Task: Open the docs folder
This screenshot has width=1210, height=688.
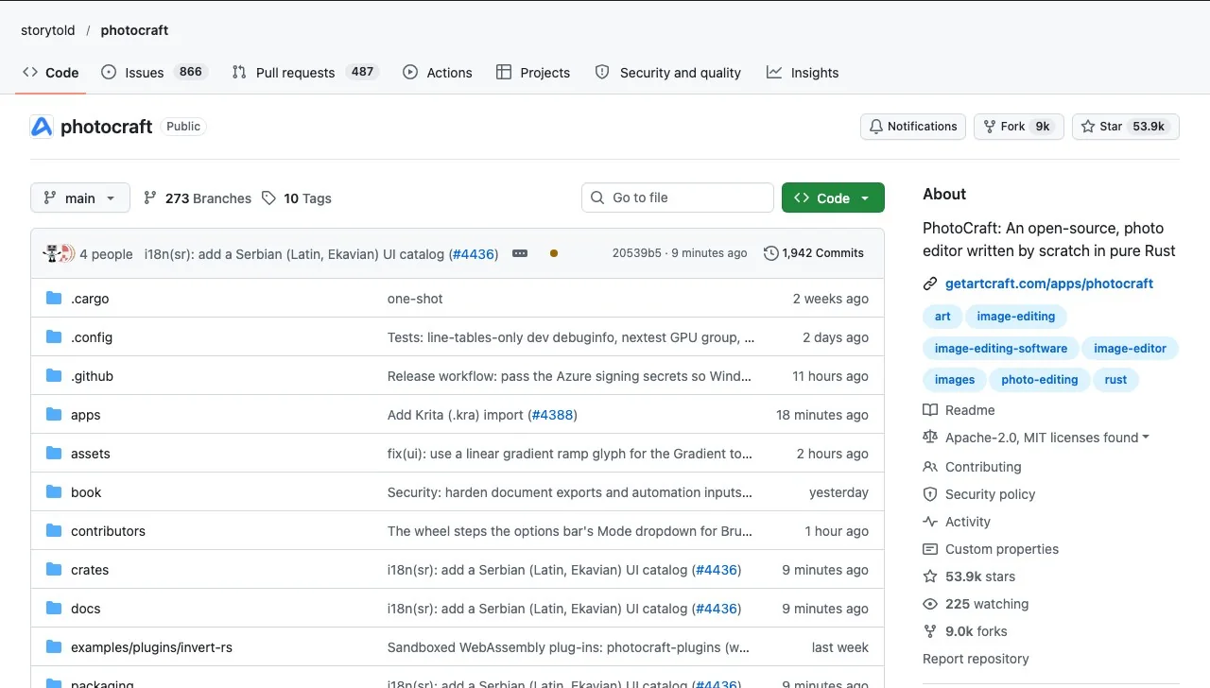Action: [85, 609]
